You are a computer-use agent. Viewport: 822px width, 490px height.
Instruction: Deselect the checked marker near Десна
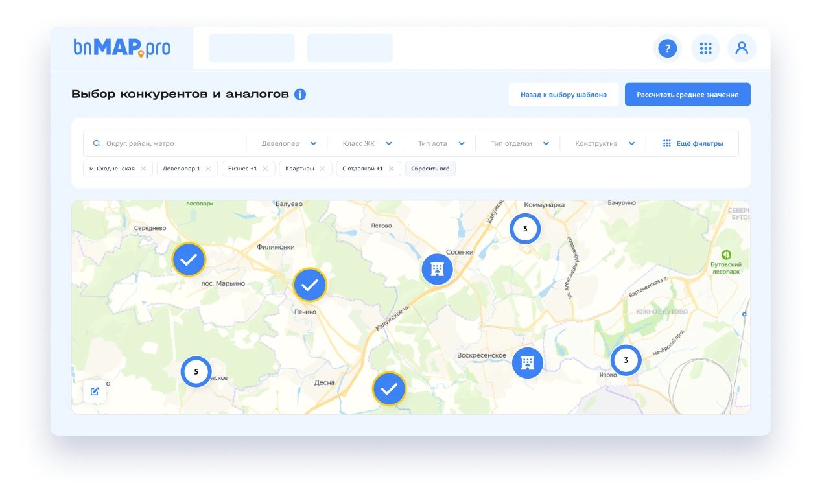coord(389,389)
